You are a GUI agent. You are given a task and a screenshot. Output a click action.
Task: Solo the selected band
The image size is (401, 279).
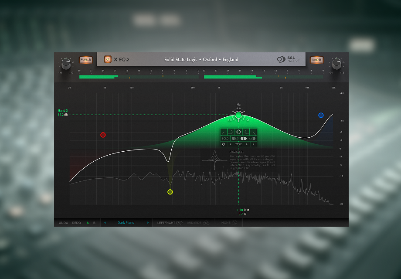click(225, 138)
